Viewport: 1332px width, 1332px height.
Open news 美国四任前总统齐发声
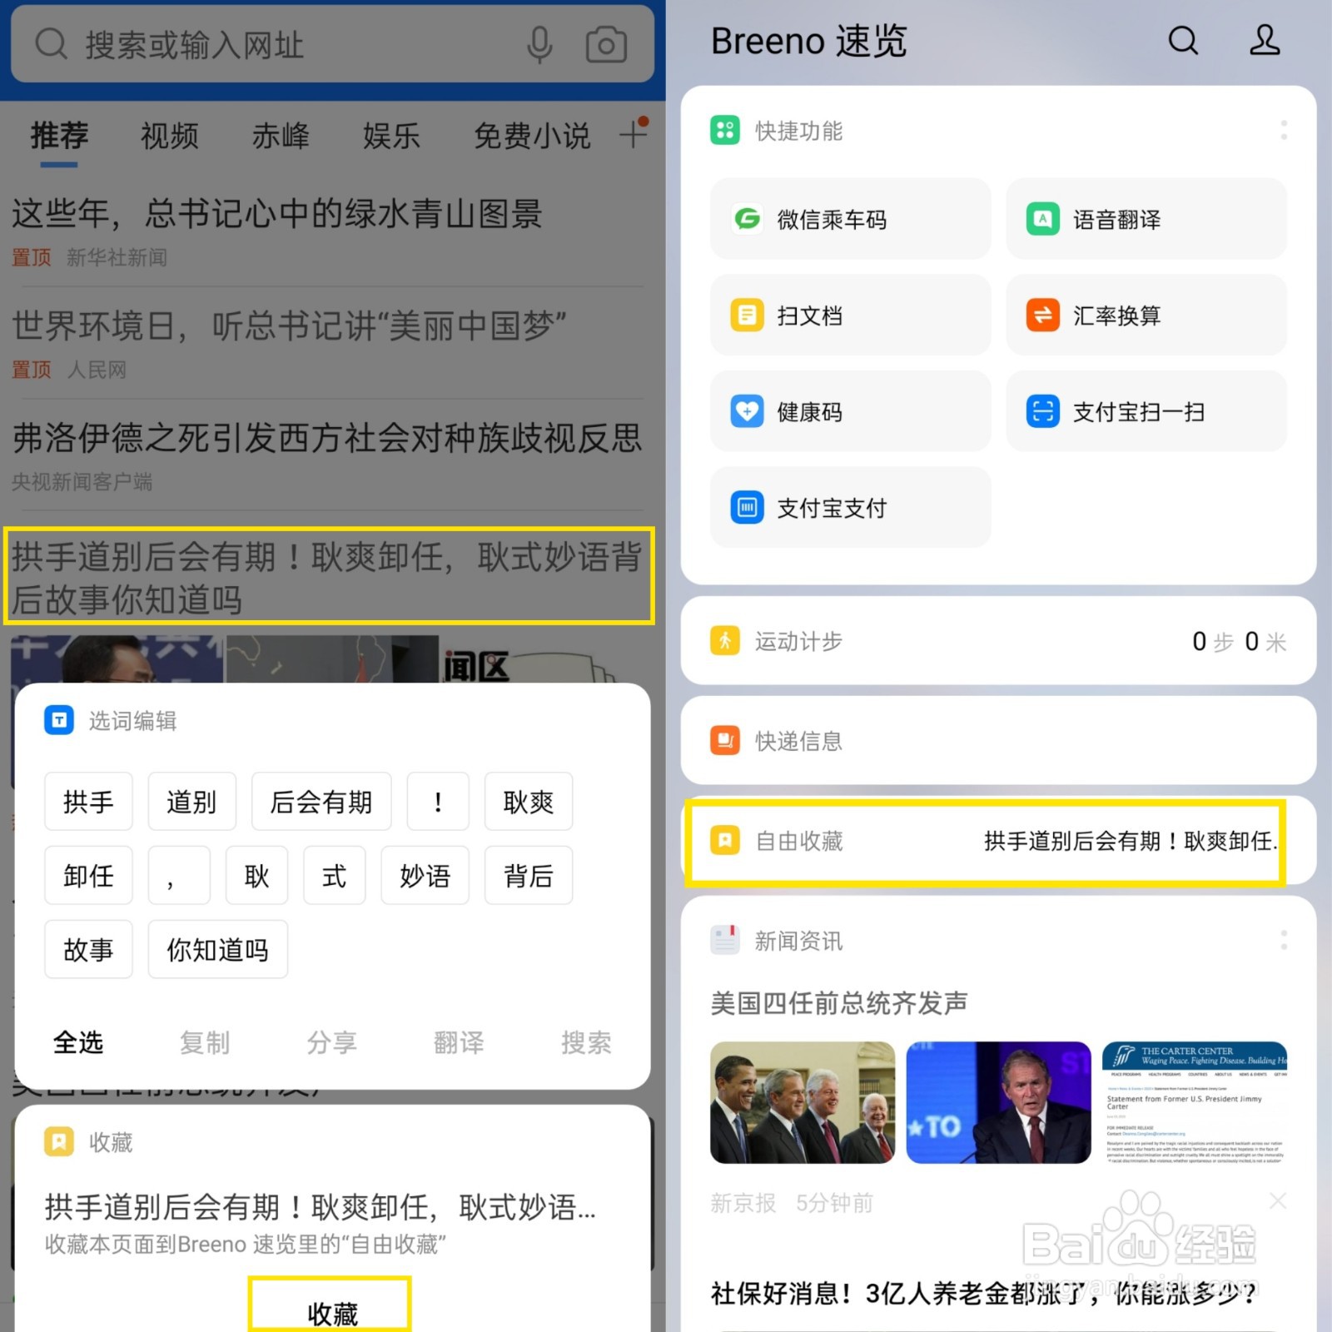point(839,1002)
